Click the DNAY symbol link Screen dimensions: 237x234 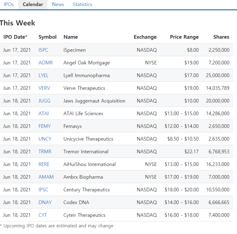[45, 202]
